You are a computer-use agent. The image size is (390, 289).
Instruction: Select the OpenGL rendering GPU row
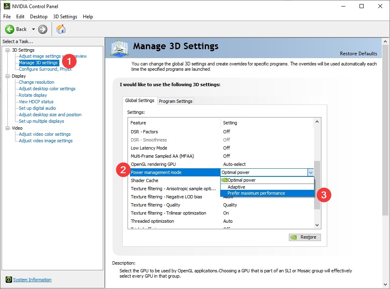click(x=221, y=164)
